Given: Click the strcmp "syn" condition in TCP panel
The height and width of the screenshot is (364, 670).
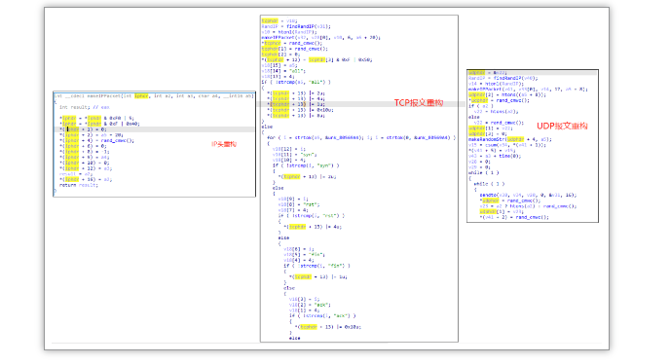Looking at the screenshot, I should [306, 165].
